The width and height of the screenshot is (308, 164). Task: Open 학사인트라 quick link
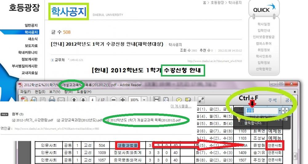pos(264,56)
